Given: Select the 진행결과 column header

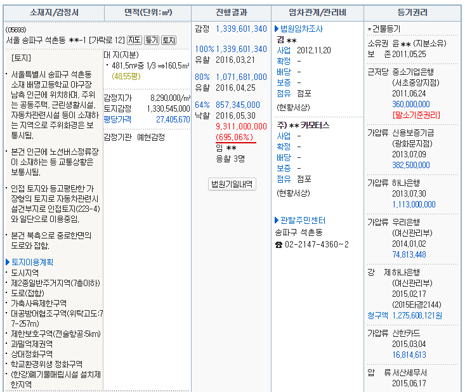Looking at the screenshot, I should pyautogui.click(x=232, y=13).
